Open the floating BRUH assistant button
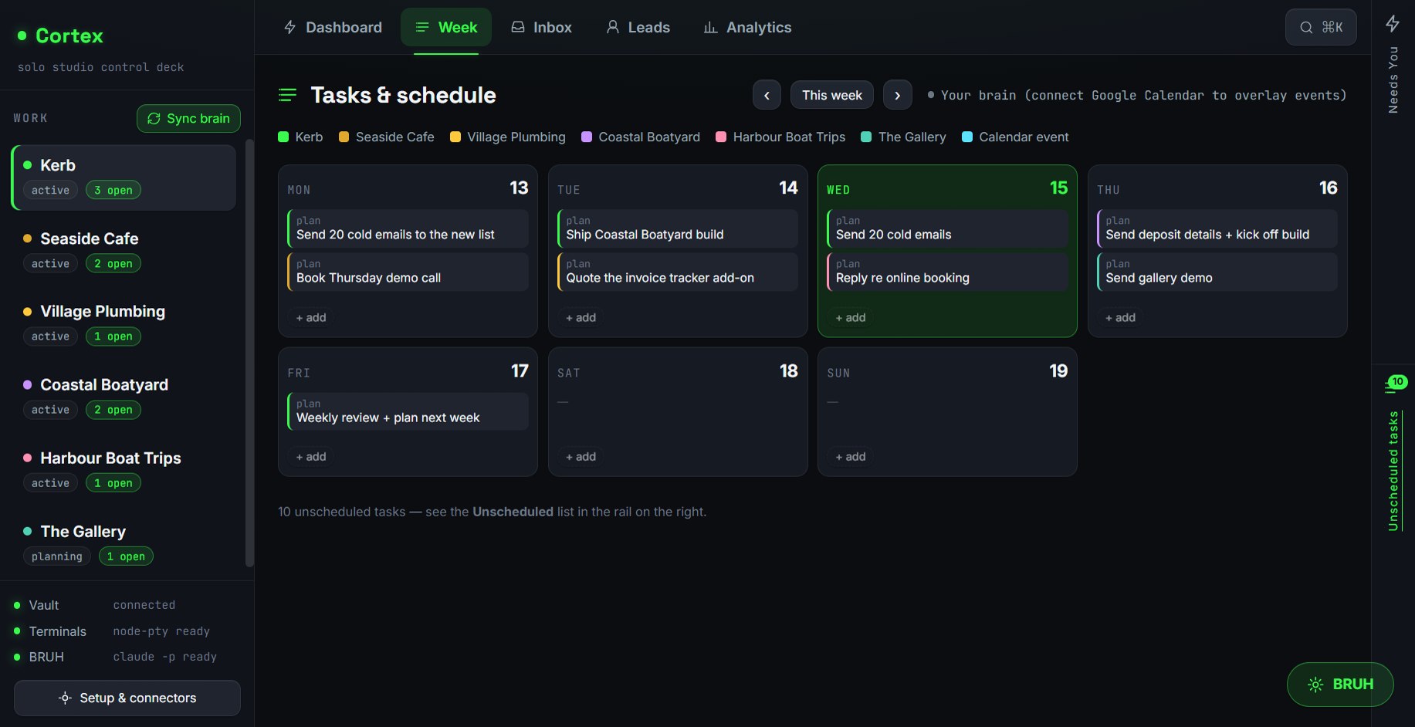Viewport: 1415px width, 727px height. [1340, 684]
